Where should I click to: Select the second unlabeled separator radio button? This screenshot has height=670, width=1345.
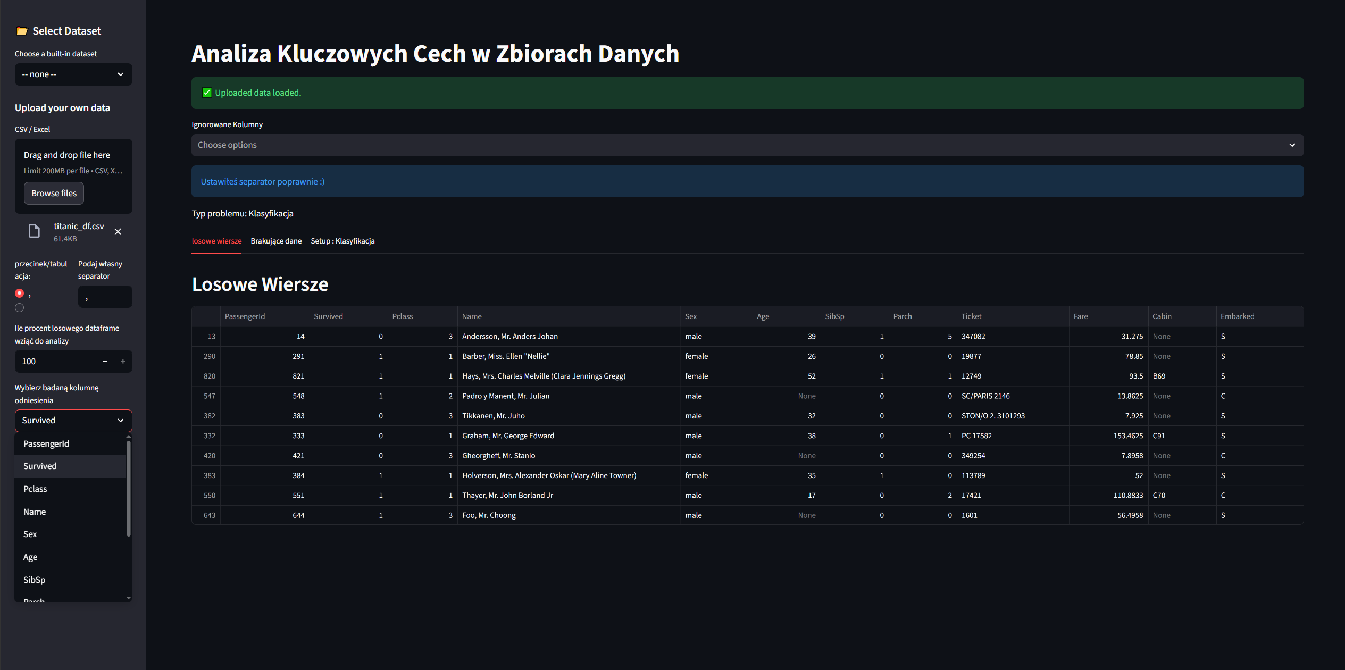(x=20, y=308)
